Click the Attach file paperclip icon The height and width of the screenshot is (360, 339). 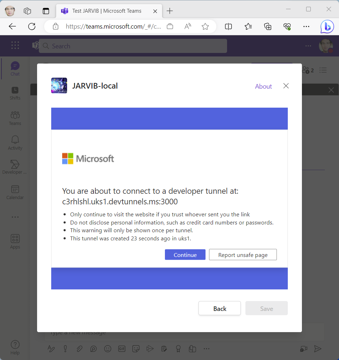click(x=79, y=349)
